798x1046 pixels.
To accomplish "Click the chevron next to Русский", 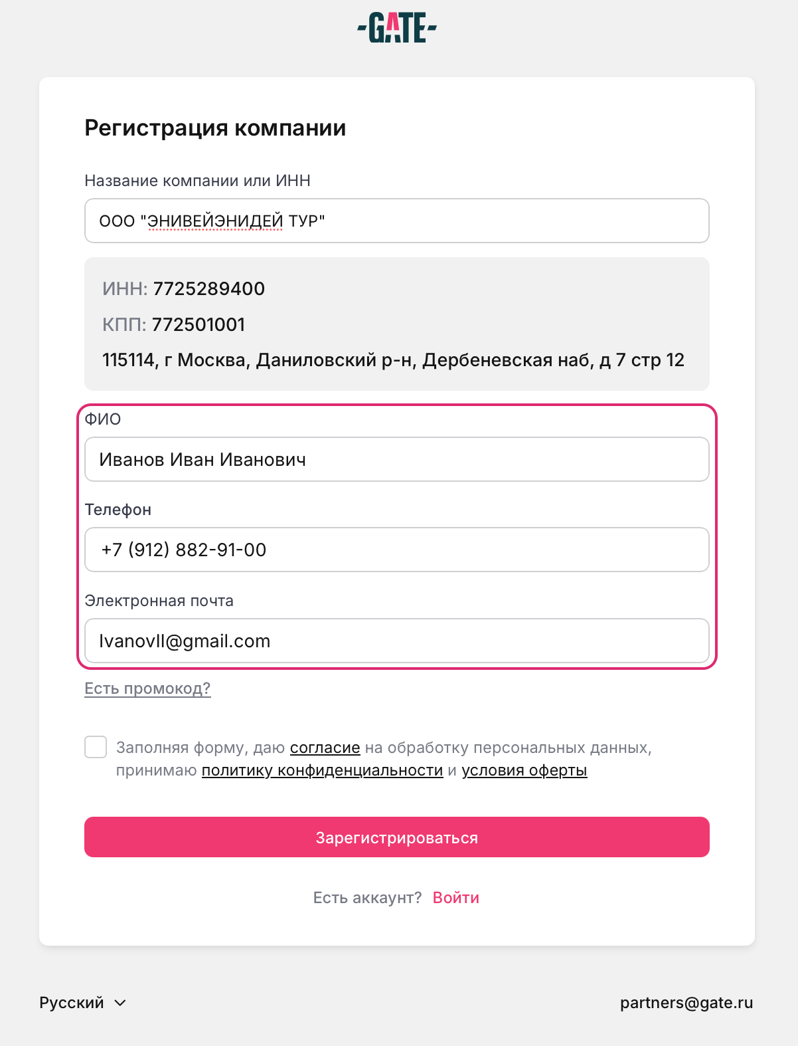I will (120, 1003).
